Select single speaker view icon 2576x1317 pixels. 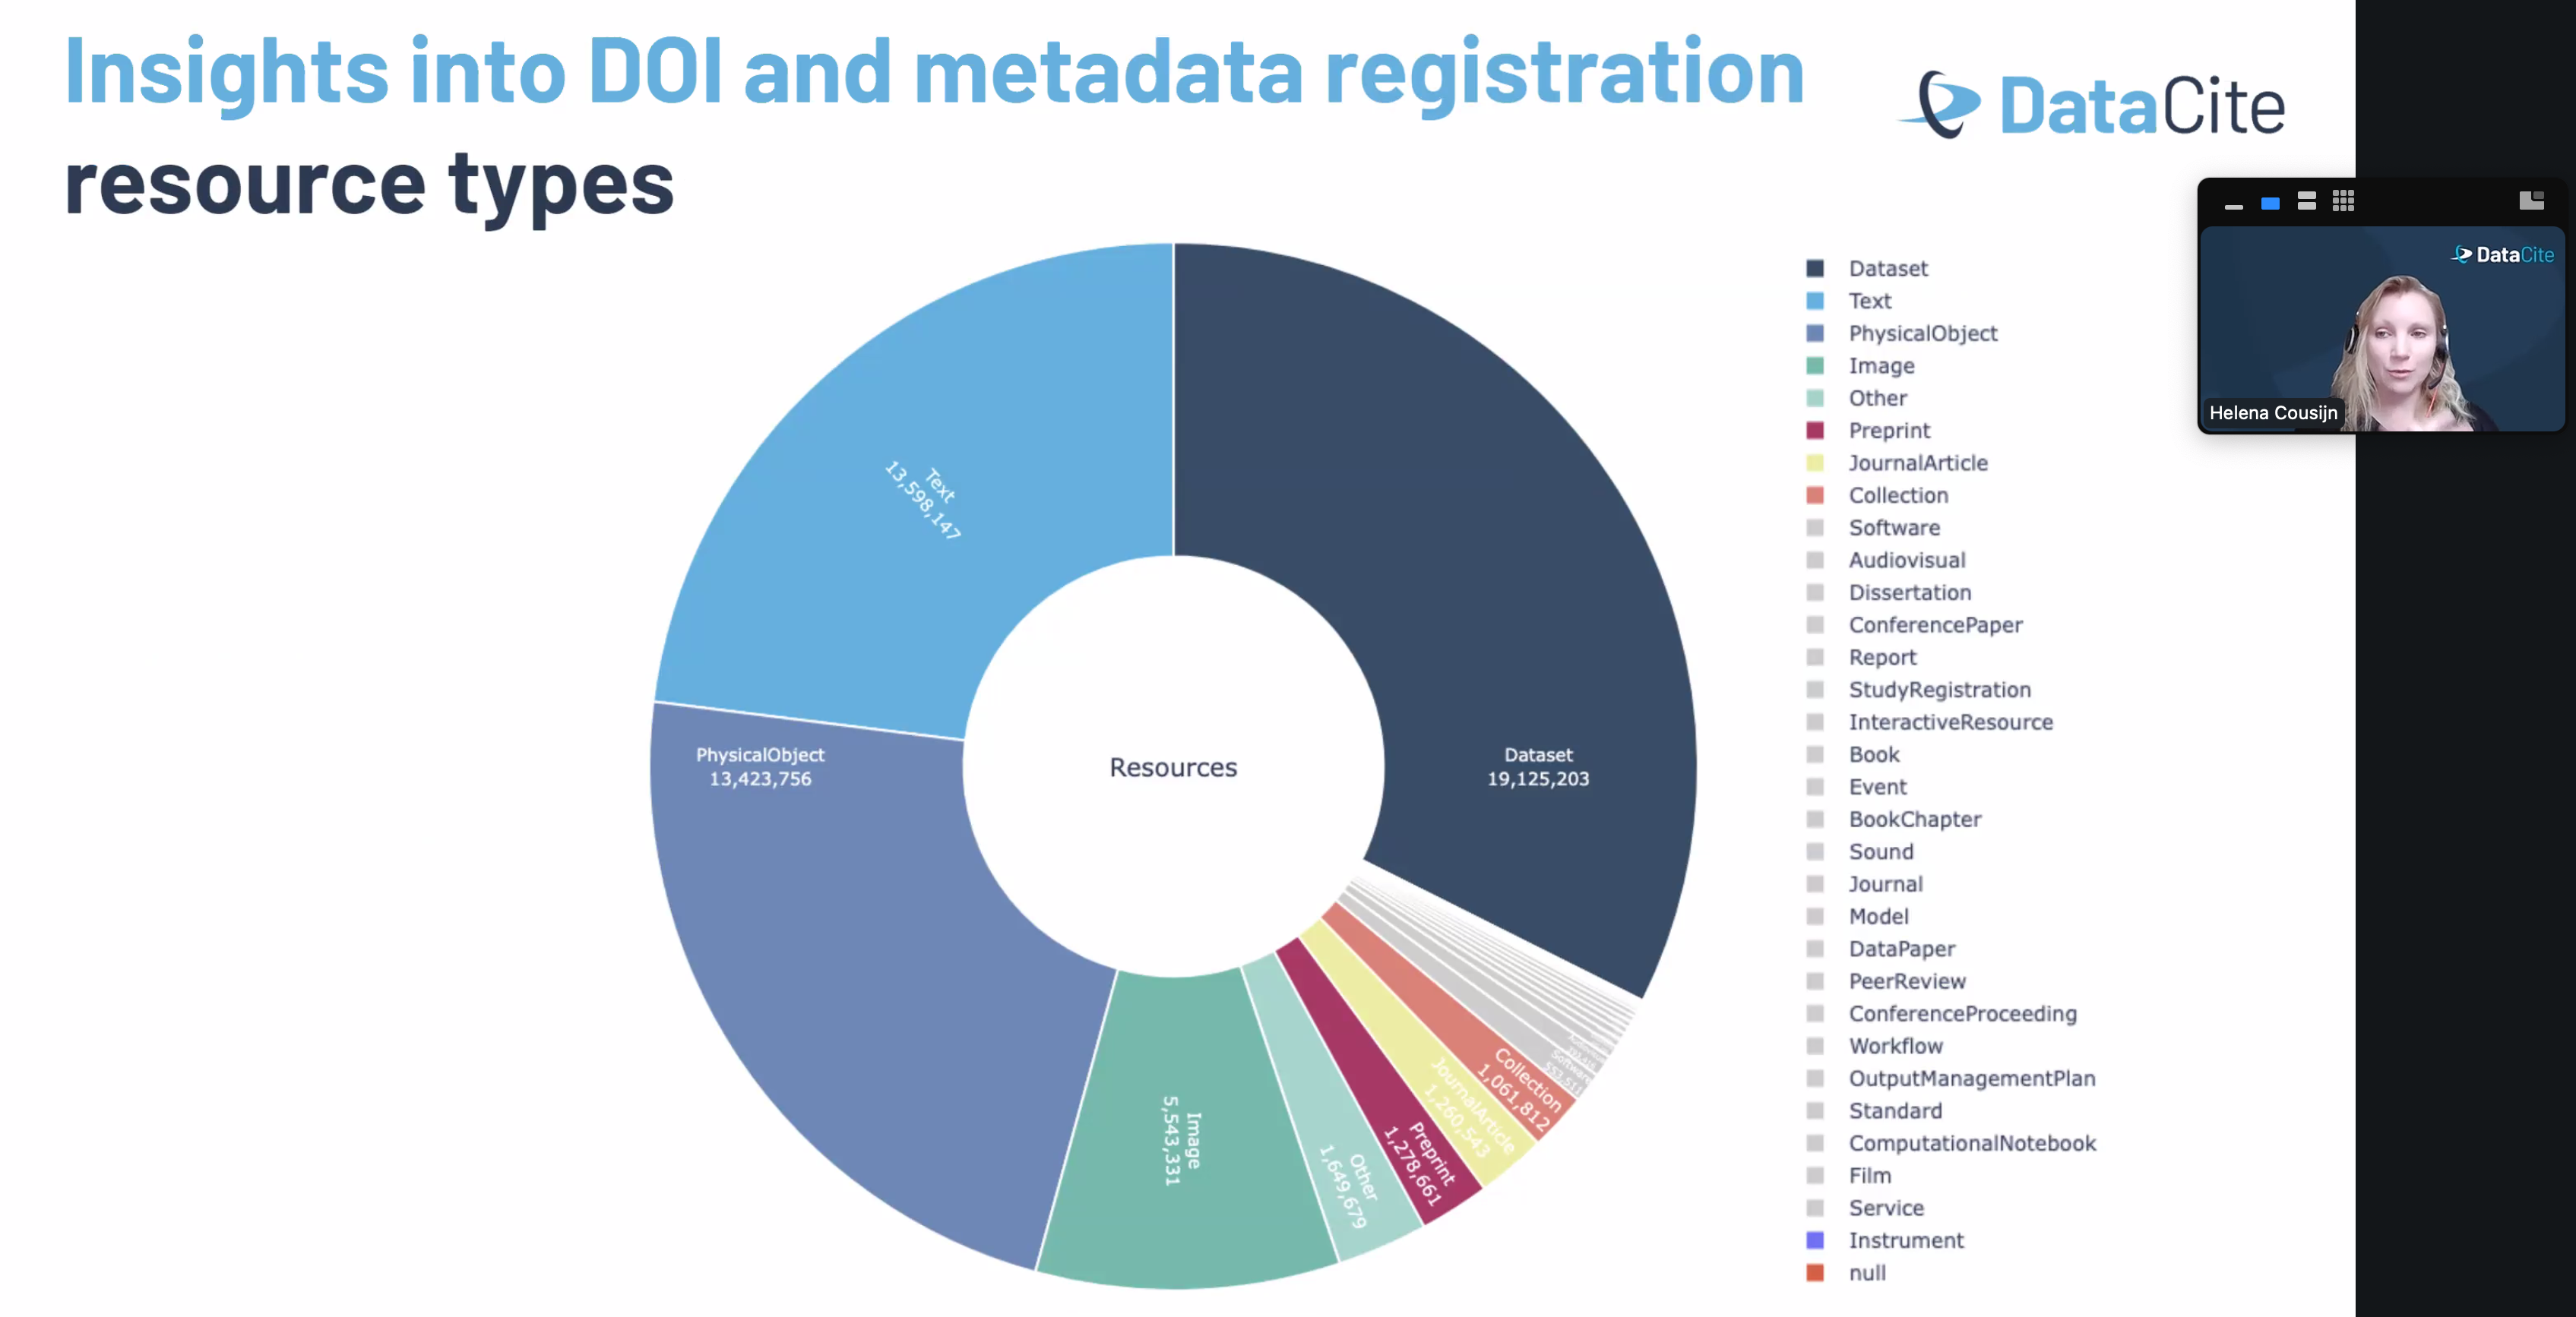[2270, 203]
